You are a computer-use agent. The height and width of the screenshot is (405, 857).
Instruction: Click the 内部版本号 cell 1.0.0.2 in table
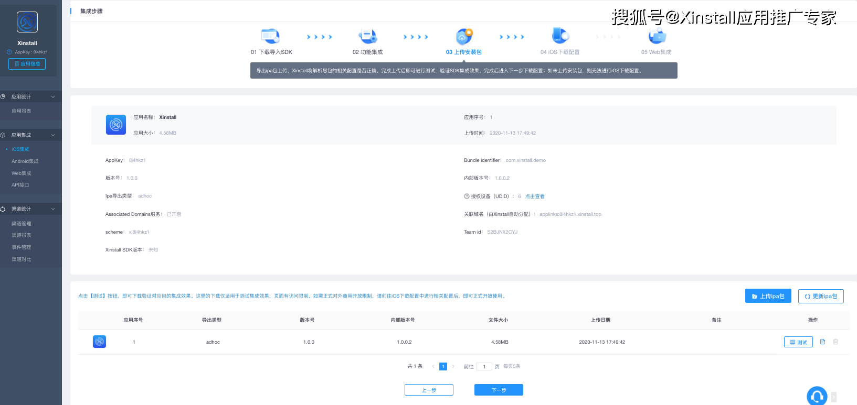coord(404,342)
